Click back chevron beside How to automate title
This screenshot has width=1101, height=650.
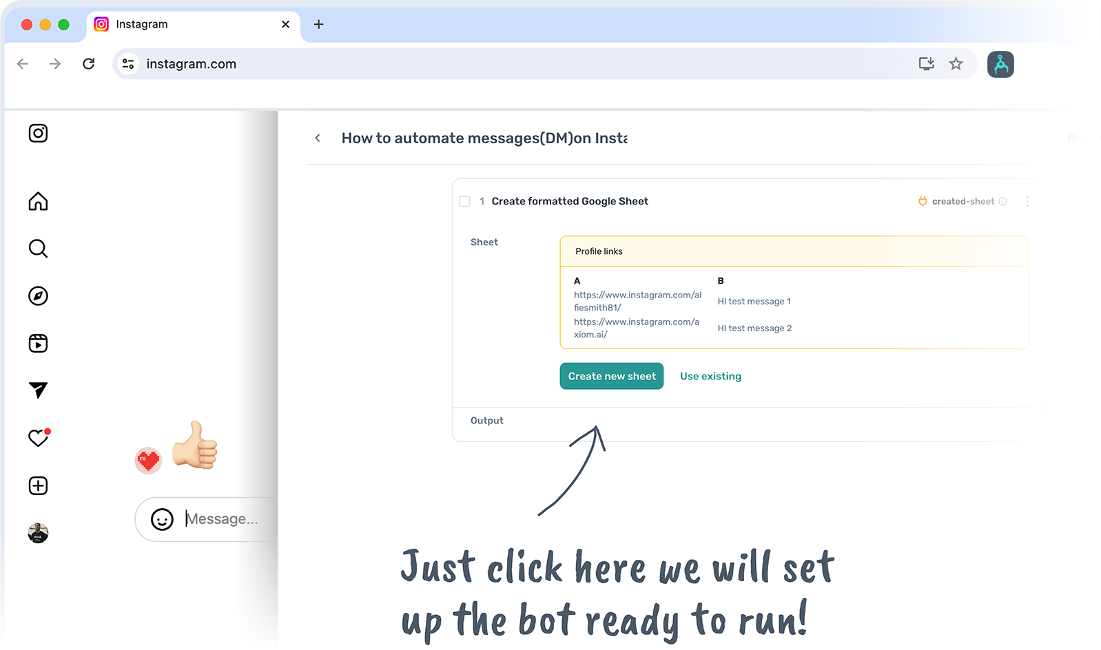coord(318,138)
